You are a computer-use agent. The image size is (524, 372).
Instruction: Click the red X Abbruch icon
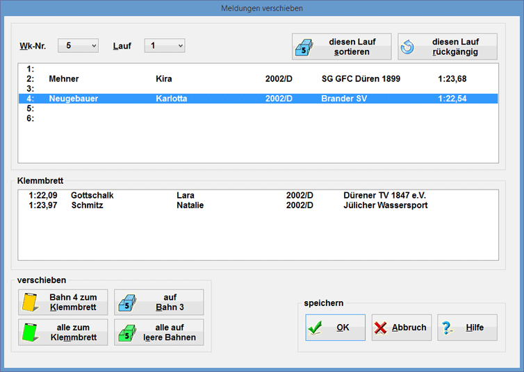pos(381,328)
